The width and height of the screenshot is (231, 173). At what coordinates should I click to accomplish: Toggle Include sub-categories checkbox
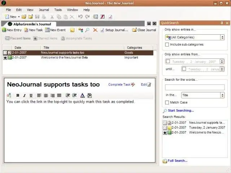[167, 45]
